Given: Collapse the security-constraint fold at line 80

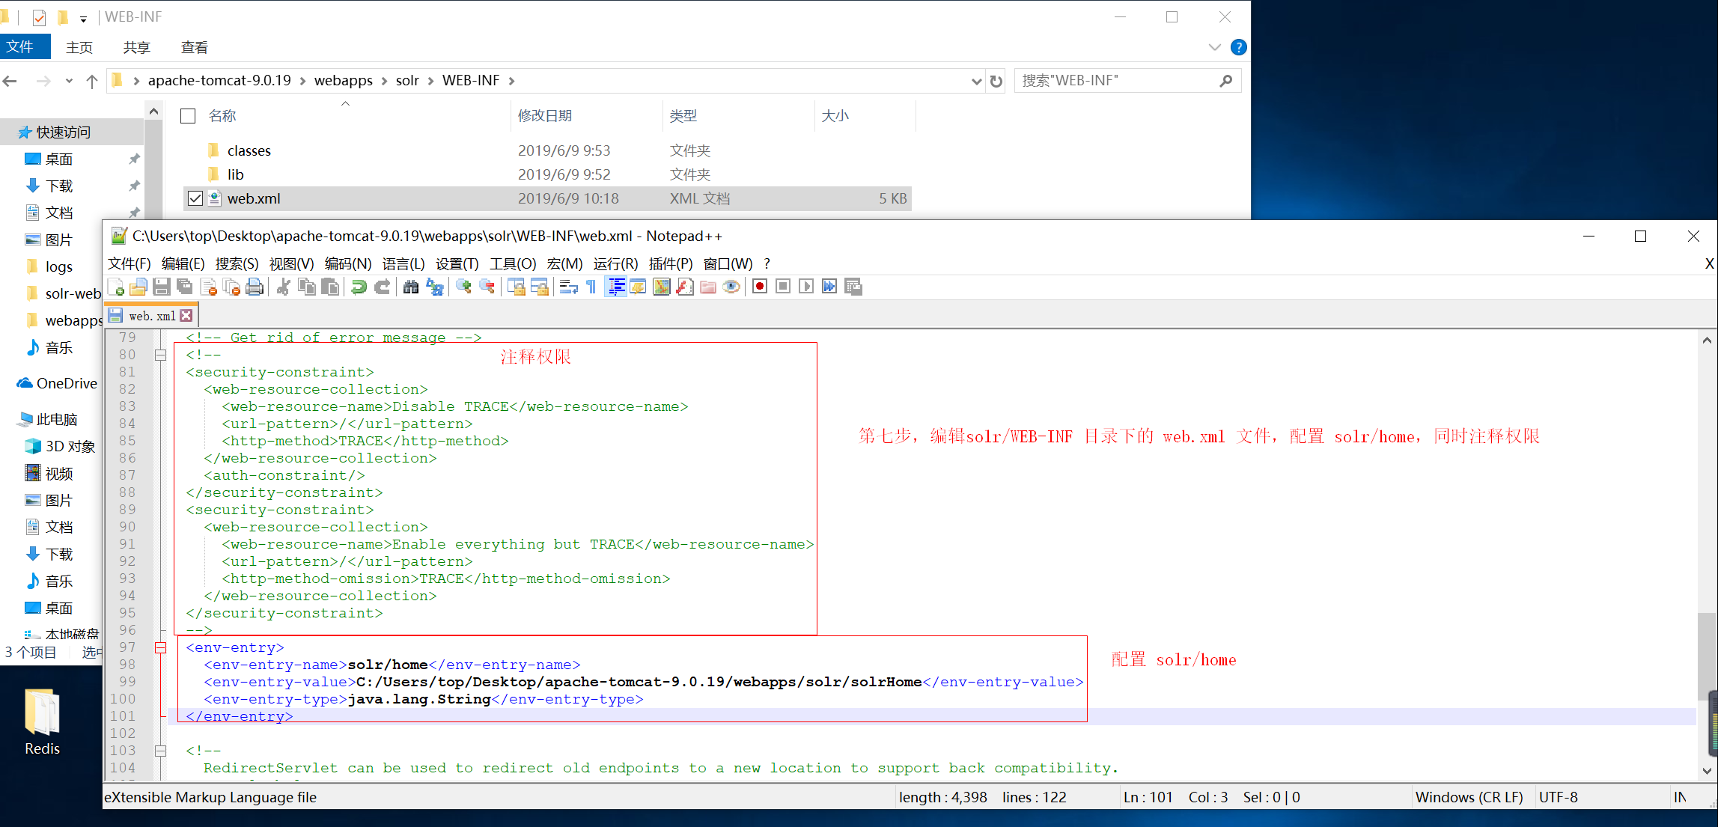Looking at the screenshot, I should 160,355.
